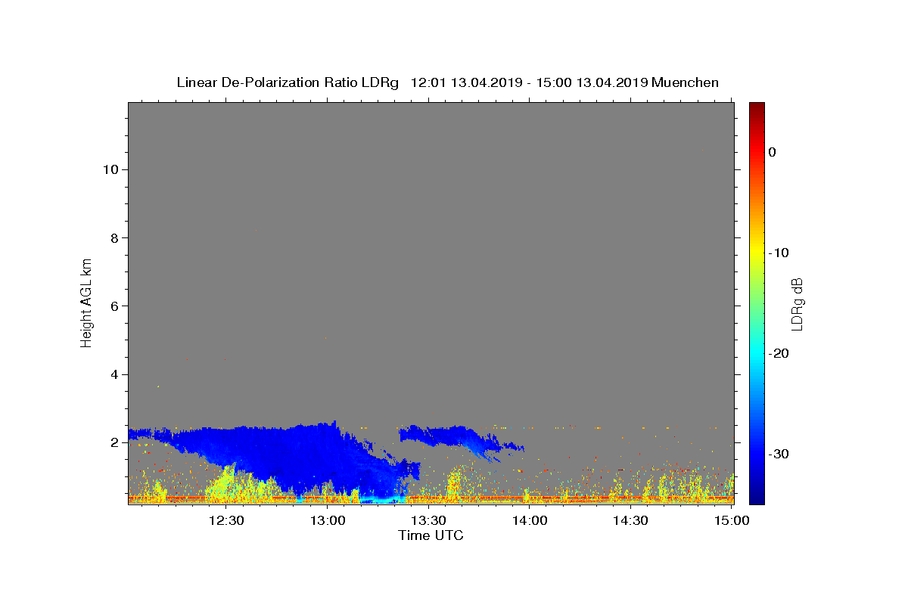Click the colorbar value label -30

point(779,454)
